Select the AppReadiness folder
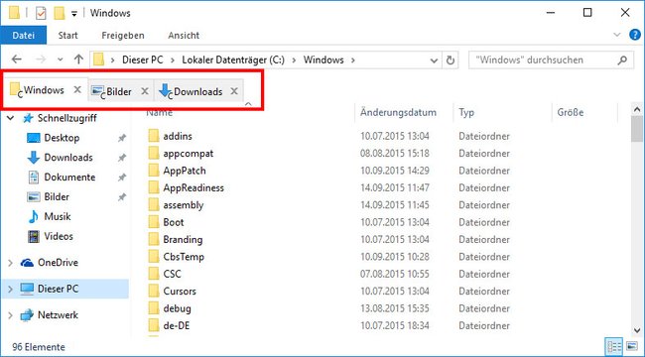 193,188
